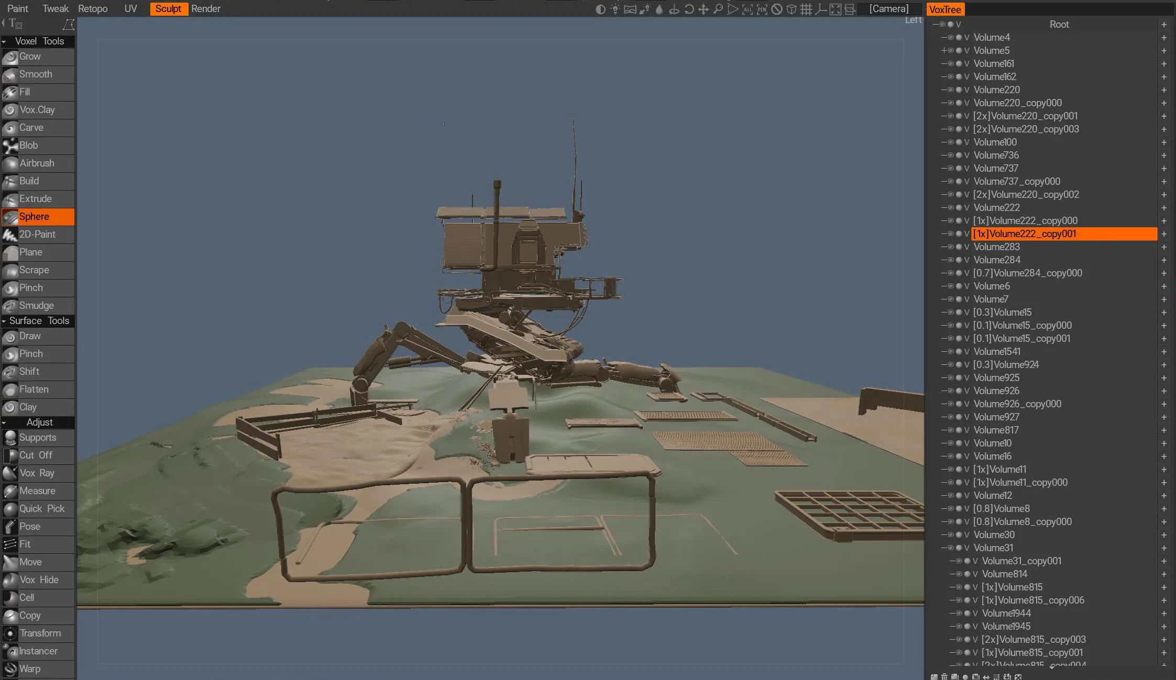Open the Render tab

(x=206, y=9)
